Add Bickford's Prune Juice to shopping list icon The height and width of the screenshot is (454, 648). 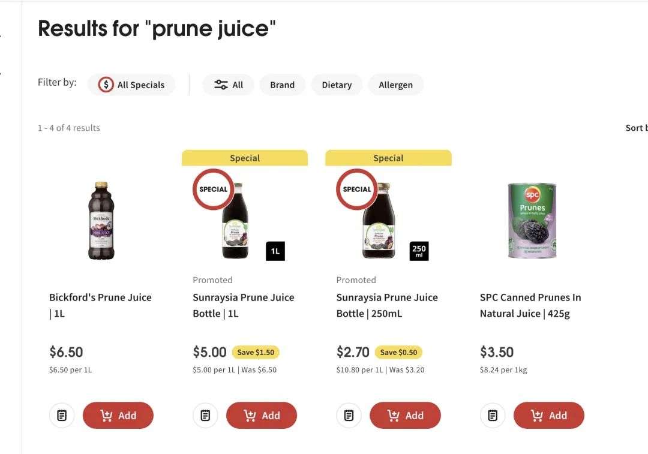62,415
